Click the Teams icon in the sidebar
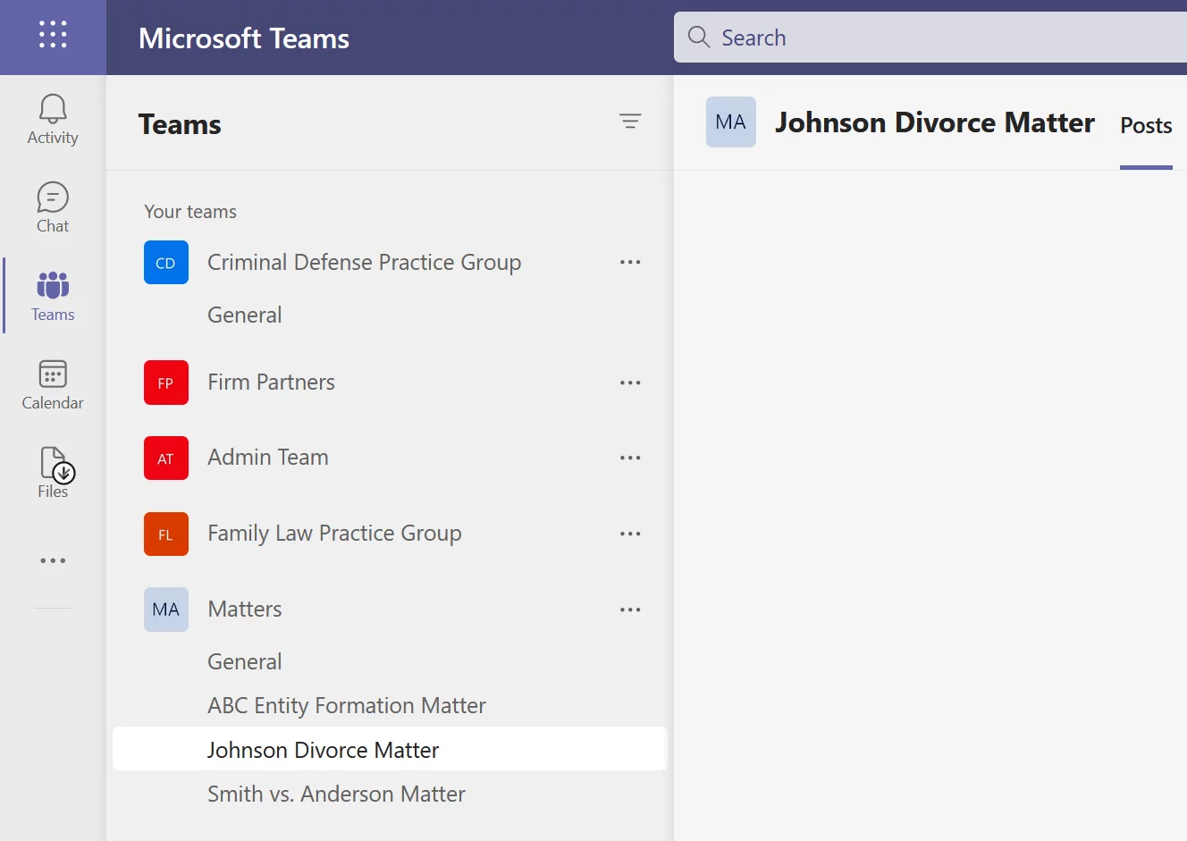Screen dimensions: 1187x841 52,296
